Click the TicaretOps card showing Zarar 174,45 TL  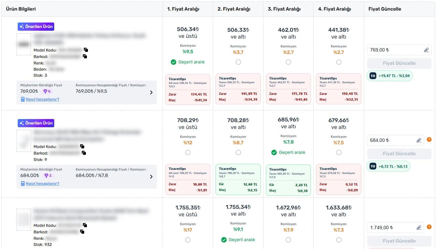(188, 89)
